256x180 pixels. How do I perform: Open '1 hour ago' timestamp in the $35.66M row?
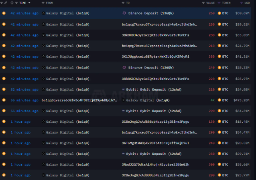point(20,164)
